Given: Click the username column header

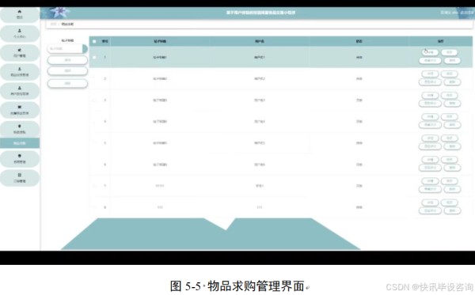Looking at the screenshot, I should tap(260, 41).
